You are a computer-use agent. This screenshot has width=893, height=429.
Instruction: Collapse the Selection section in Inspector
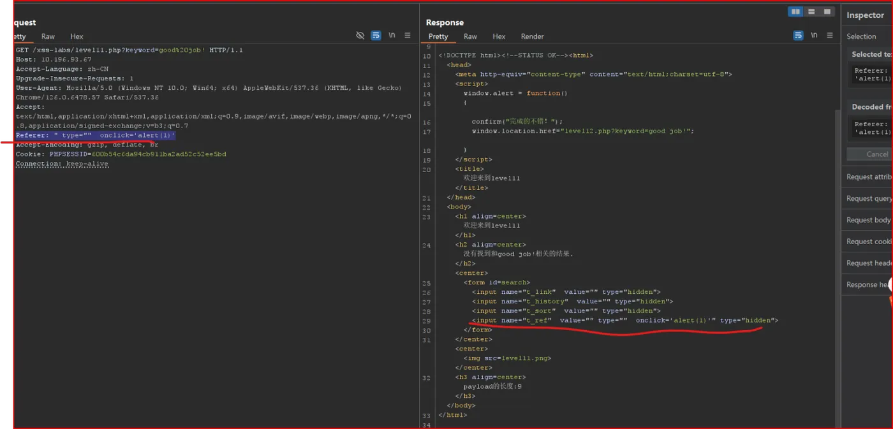tap(862, 36)
